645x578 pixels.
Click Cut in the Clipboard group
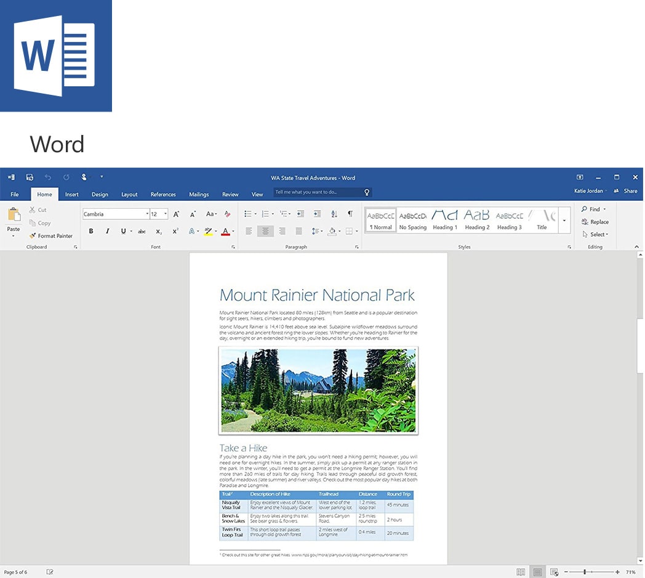[38, 210]
